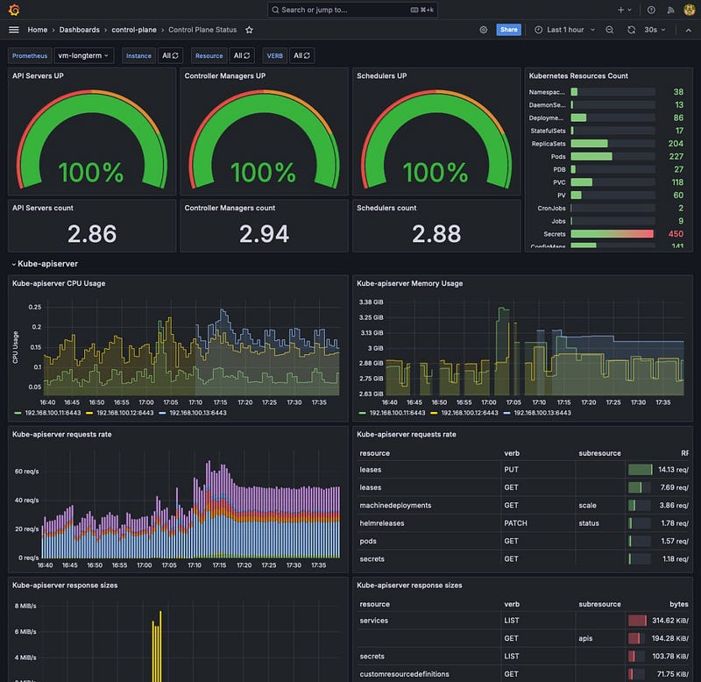
Task: Select the helmreleases PATCH row
Action: click(524, 523)
